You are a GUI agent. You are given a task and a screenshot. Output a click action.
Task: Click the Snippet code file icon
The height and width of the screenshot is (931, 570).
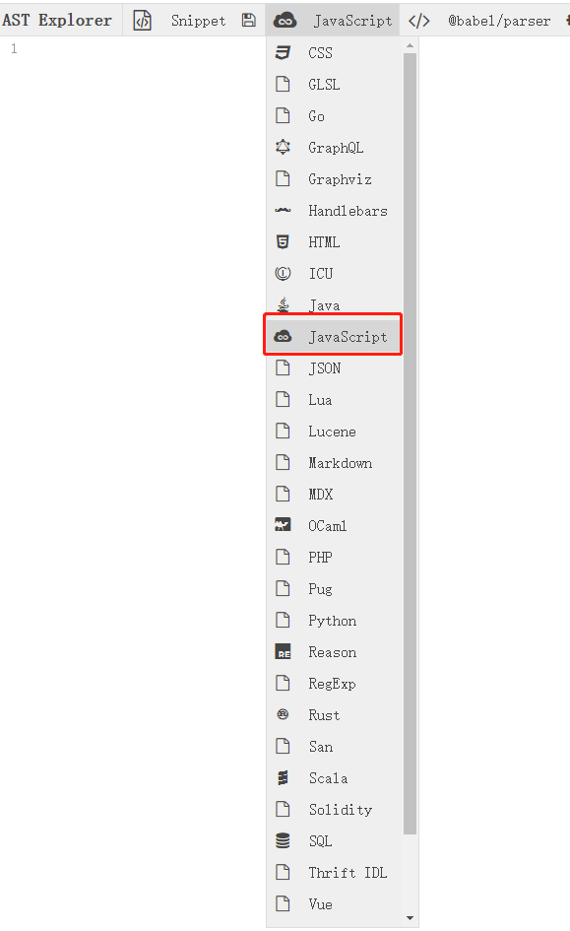(x=143, y=20)
